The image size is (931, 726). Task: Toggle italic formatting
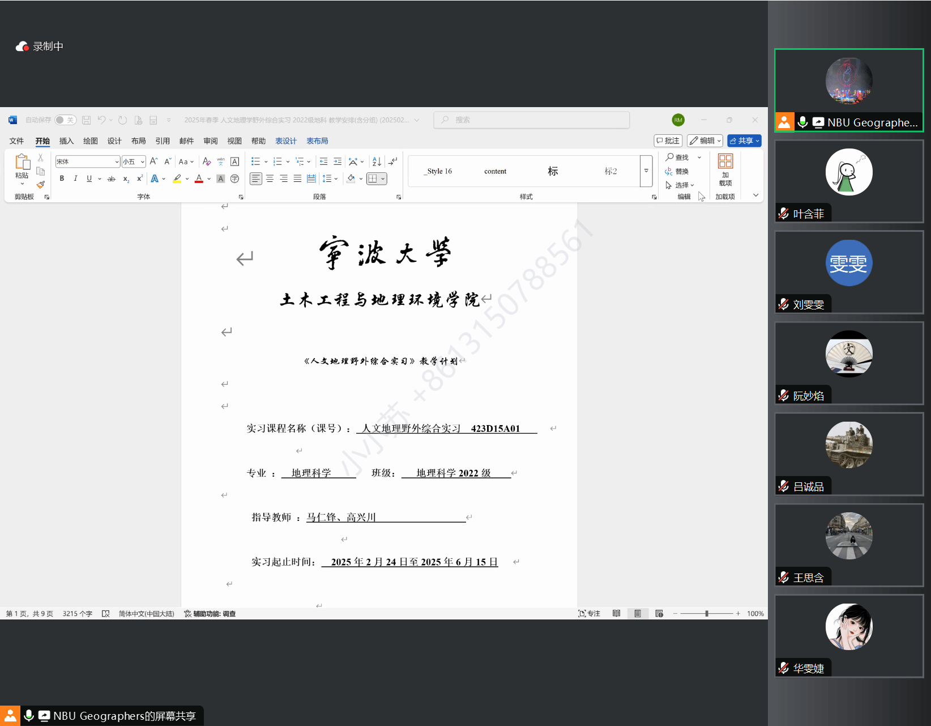(x=75, y=179)
